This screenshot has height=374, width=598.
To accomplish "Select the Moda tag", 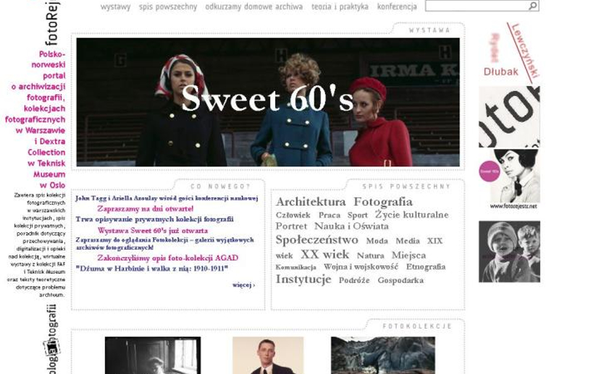I will coord(377,241).
